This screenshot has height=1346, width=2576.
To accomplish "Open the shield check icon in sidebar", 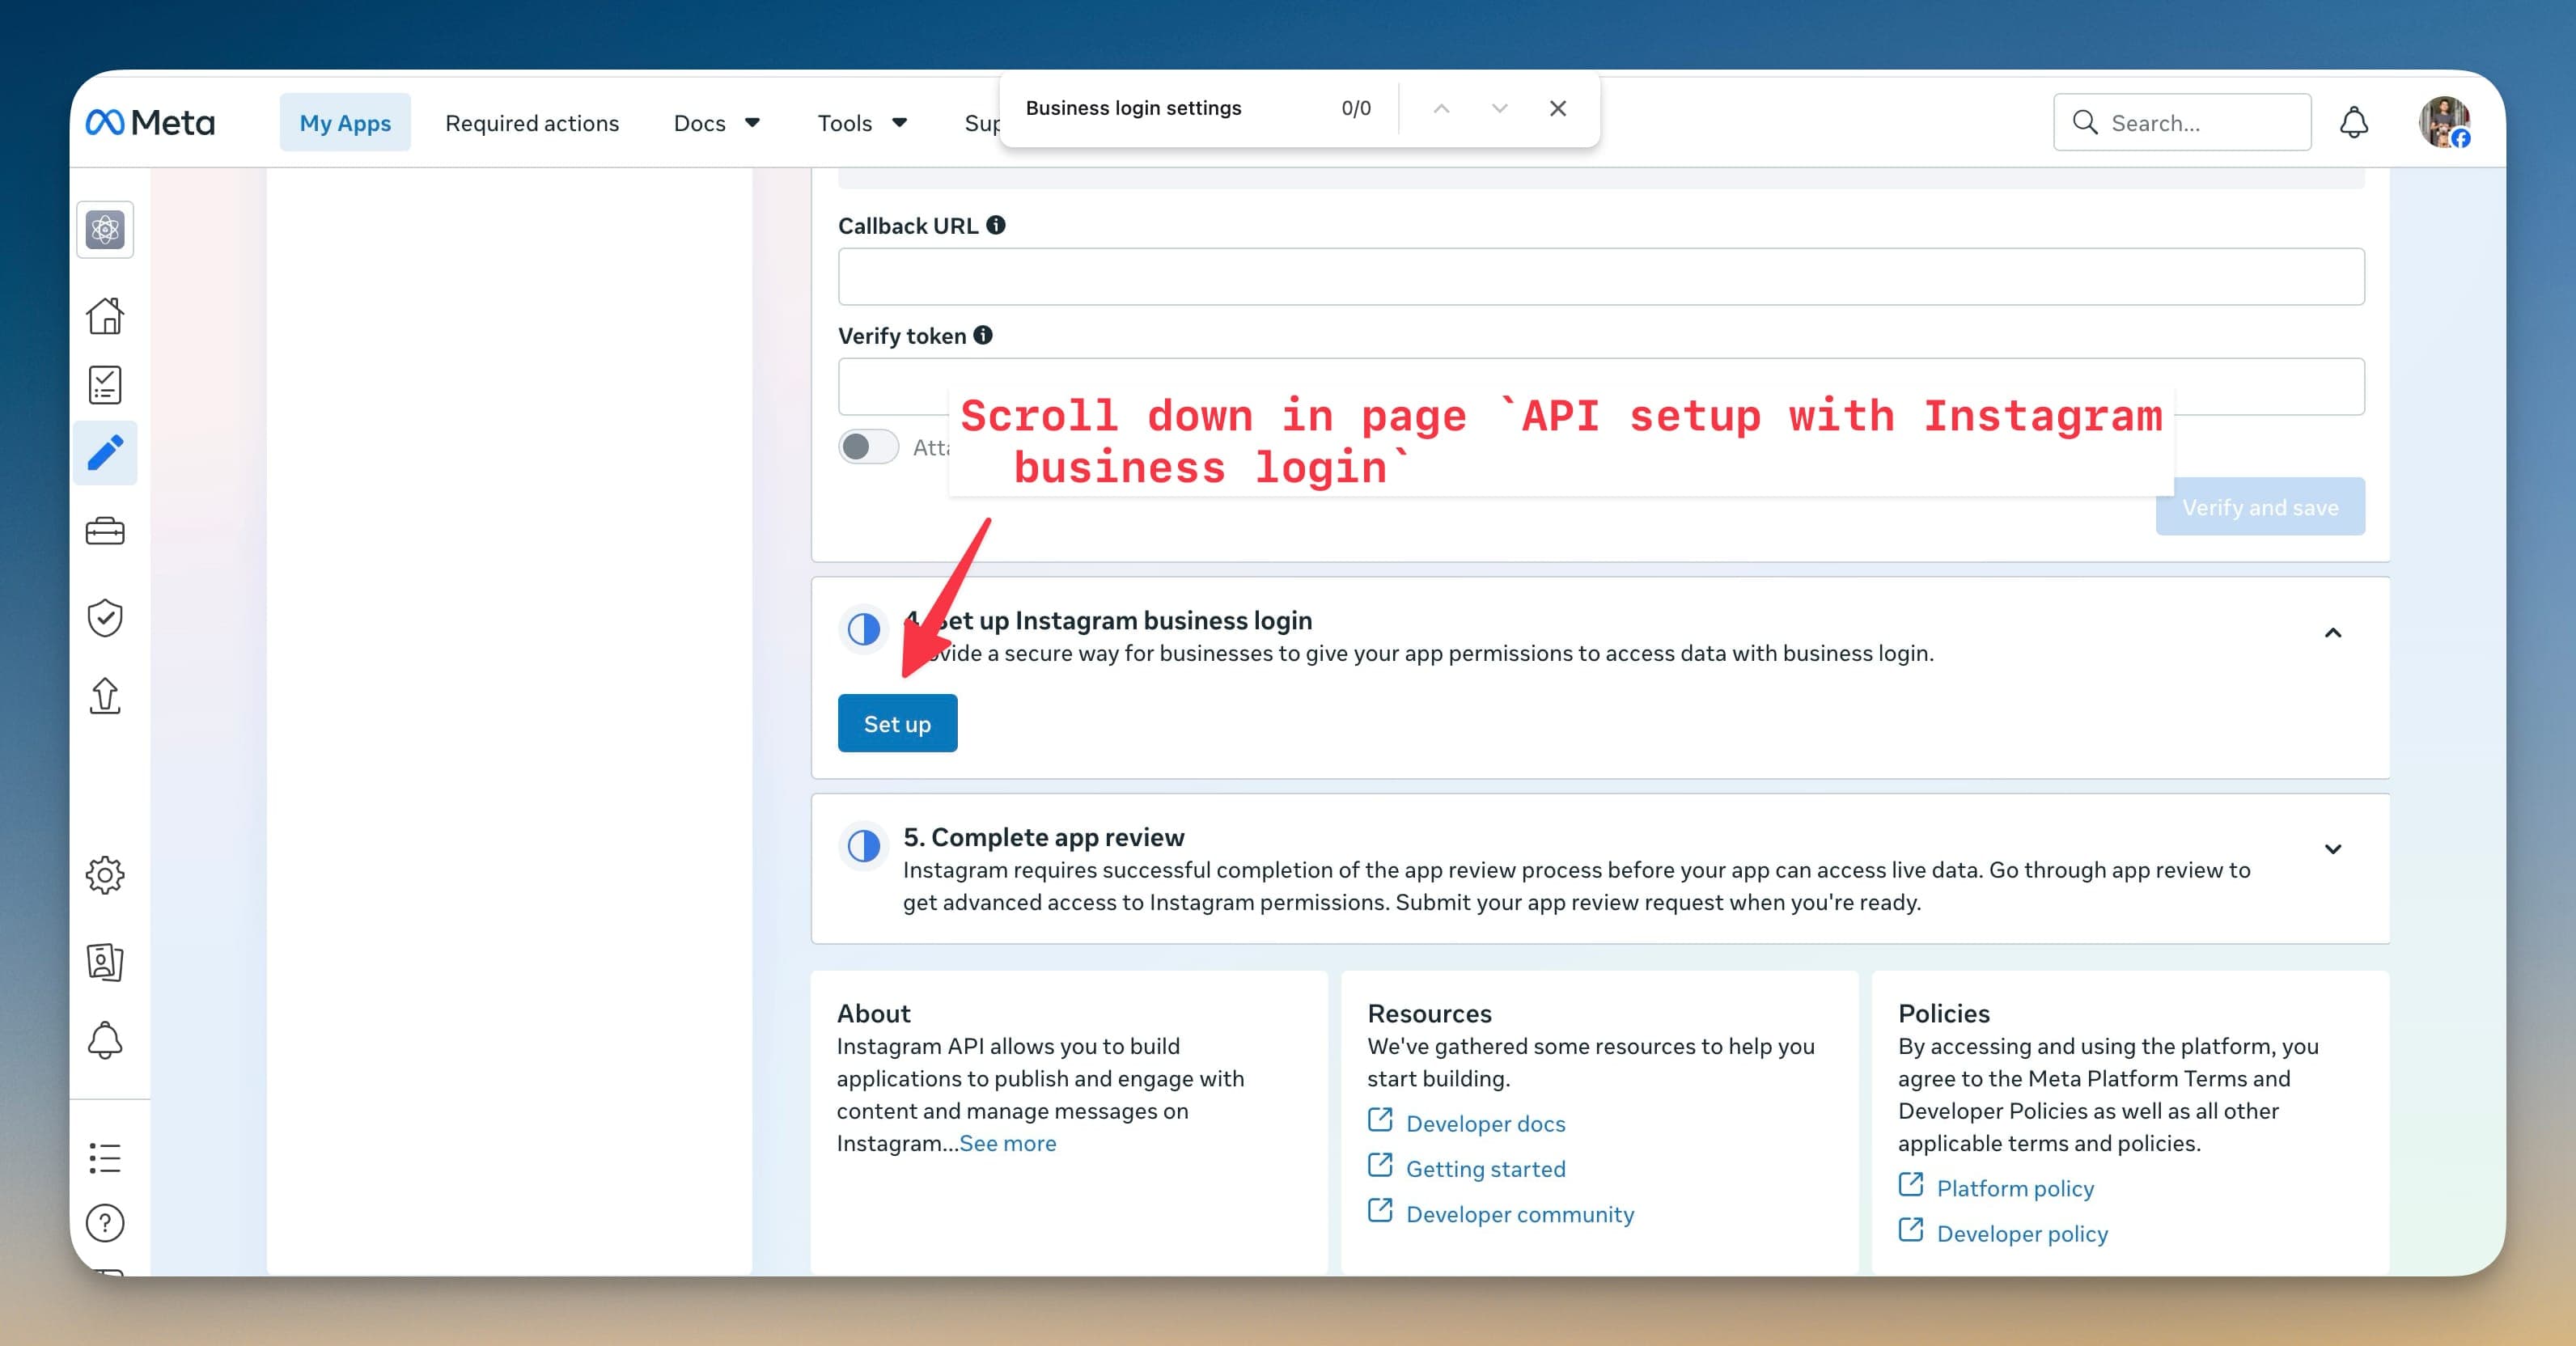I will point(105,618).
